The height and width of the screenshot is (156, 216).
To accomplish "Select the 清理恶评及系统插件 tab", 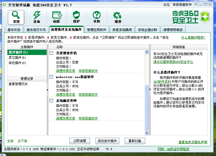I will 66,29.
